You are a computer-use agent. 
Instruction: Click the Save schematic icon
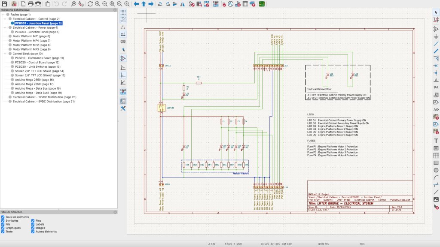(4, 4)
